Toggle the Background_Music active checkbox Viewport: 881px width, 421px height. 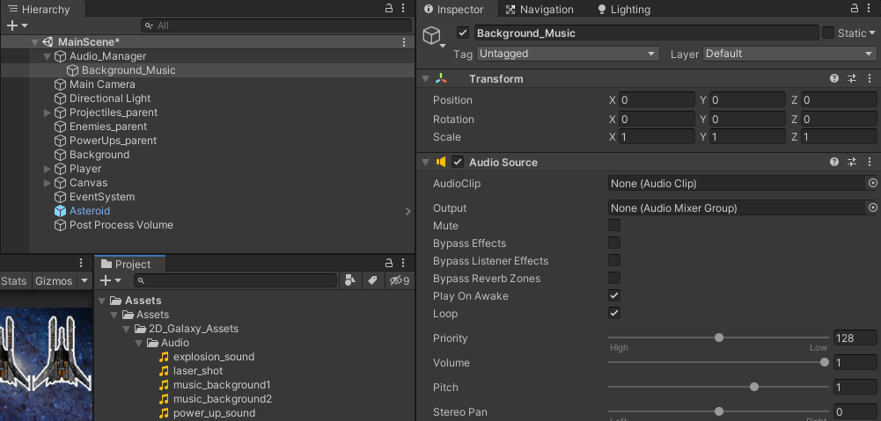point(463,33)
